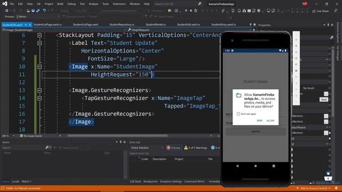Click the Description column header
342x192 pixels.
[x=159, y=159]
